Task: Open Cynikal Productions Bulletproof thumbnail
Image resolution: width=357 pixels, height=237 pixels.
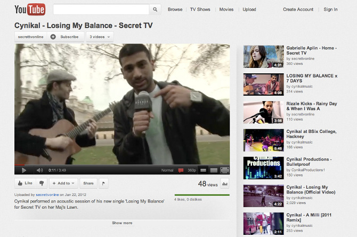Action: (x=263, y=168)
